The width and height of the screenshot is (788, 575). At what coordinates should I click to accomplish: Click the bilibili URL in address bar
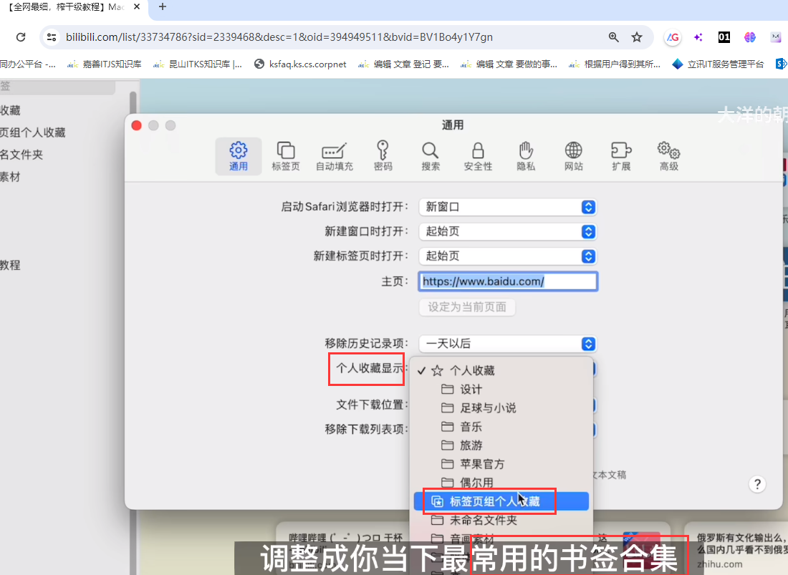tap(279, 37)
